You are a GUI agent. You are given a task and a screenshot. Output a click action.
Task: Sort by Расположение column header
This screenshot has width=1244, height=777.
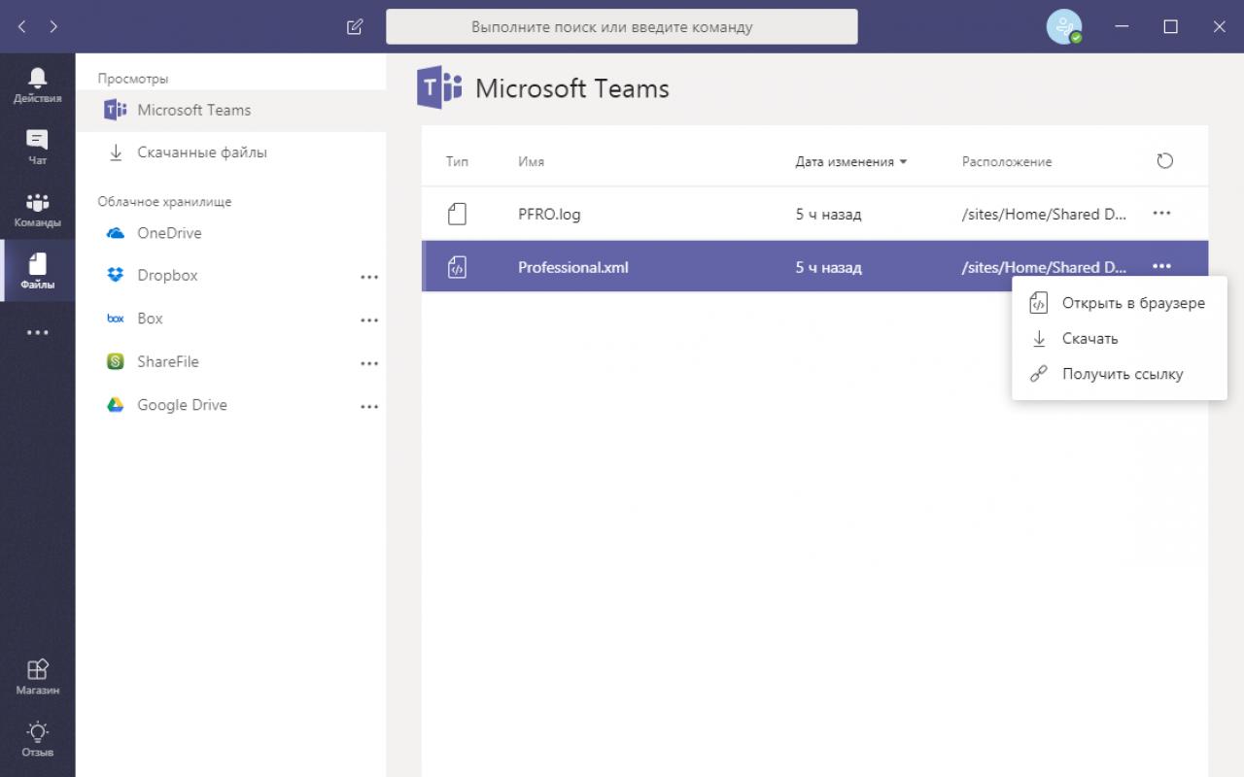[1007, 162]
